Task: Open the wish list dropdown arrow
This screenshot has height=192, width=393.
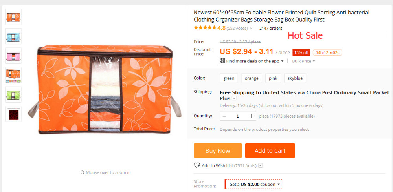Action: point(260,166)
